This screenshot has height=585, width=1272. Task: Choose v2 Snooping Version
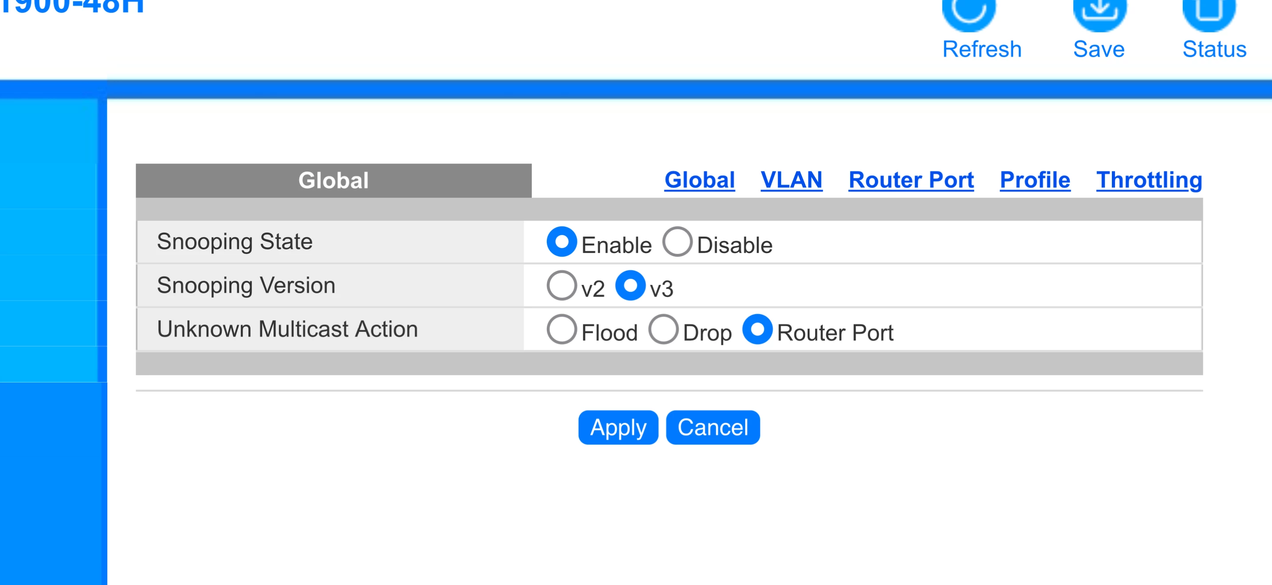tap(561, 285)
